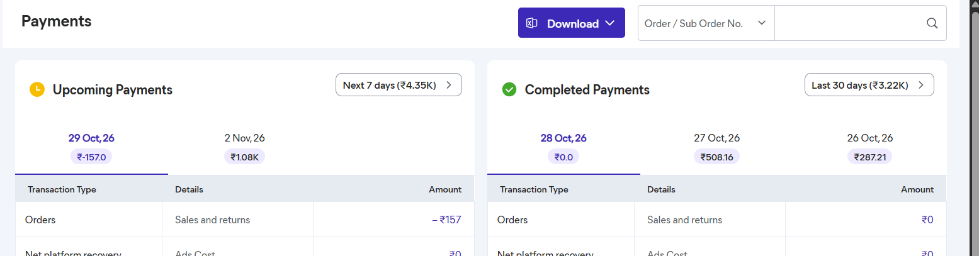
Task: Open the Order / Sub Order No. dropdown
Action: coord(706,23)
